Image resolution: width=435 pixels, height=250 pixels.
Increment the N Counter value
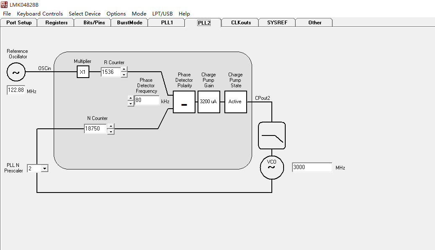click(x=111, y=126)
